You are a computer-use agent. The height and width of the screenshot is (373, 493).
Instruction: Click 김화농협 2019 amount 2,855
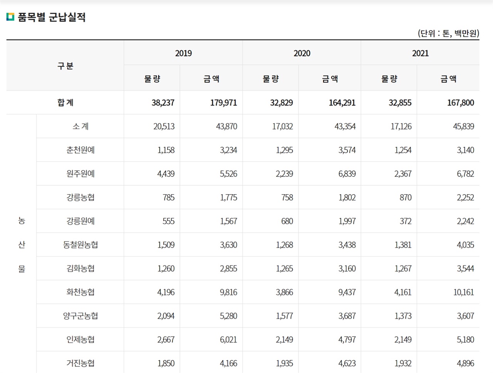[x=229, y=269]
